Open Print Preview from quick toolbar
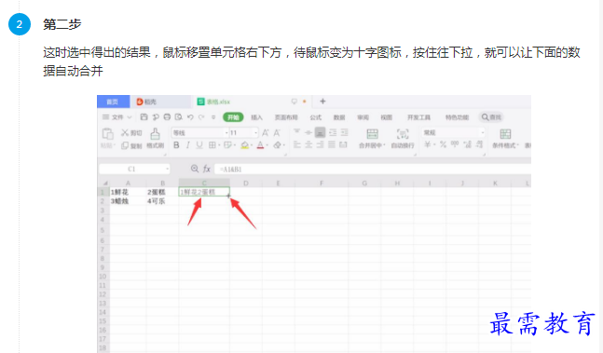The height and width of the screenshot is (353, 603). [x=178, y=116]
